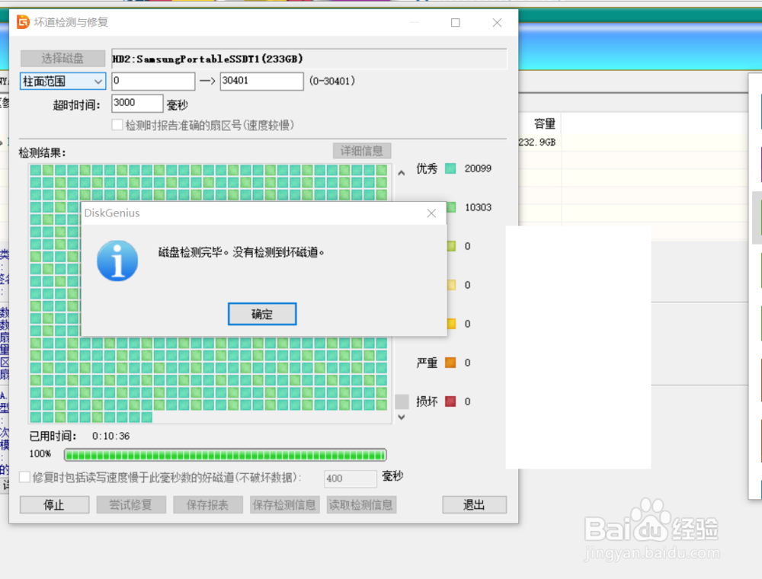Enable the slow-sector repair checkbox near 400 毫秒
Image resolution: width=762 pixels, height=579 pixels.
(x=24, y=476)
